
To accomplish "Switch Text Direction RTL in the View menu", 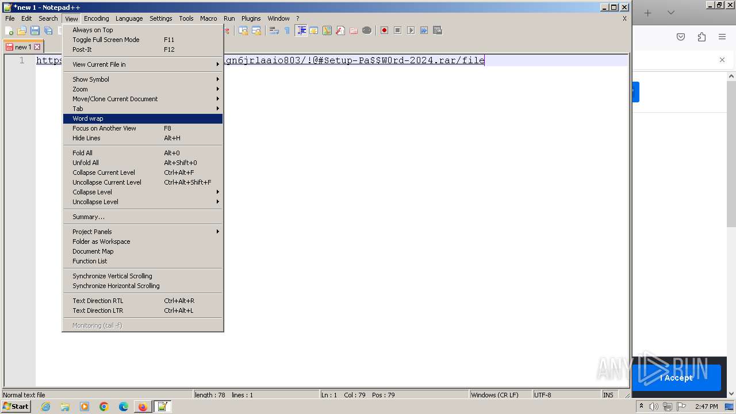I will click(143, 301).
